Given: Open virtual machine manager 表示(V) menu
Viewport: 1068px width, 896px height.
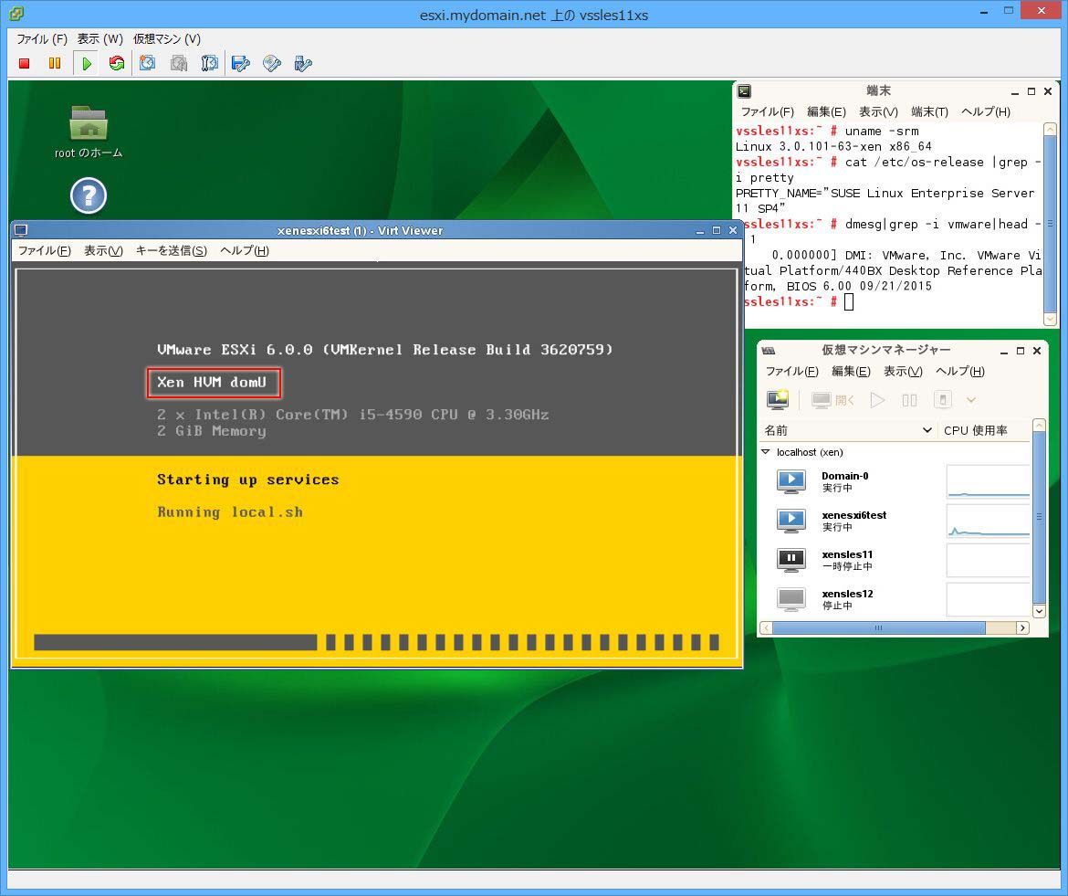Looking at the screenshot, I should 903,372.
